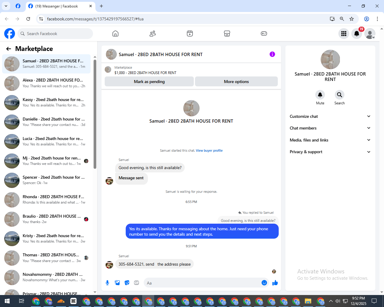Open Facebook home feed icon
Viewport: 384px width, 307px height.
(x=115, y=34)
